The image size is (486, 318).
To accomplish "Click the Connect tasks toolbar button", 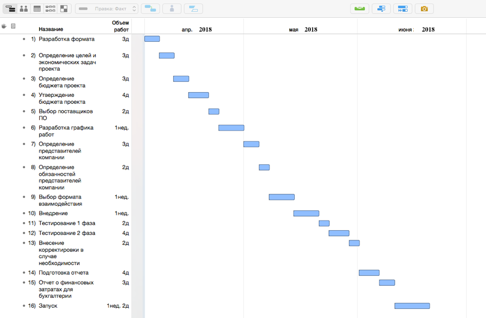I will pos(151,9).
